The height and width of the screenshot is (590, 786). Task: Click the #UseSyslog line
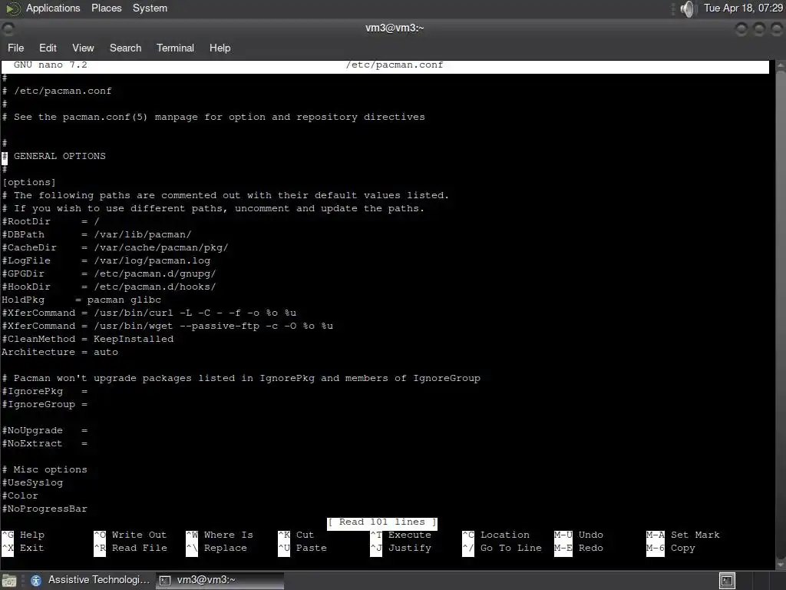pyautogui.click(x=32, y=482)
